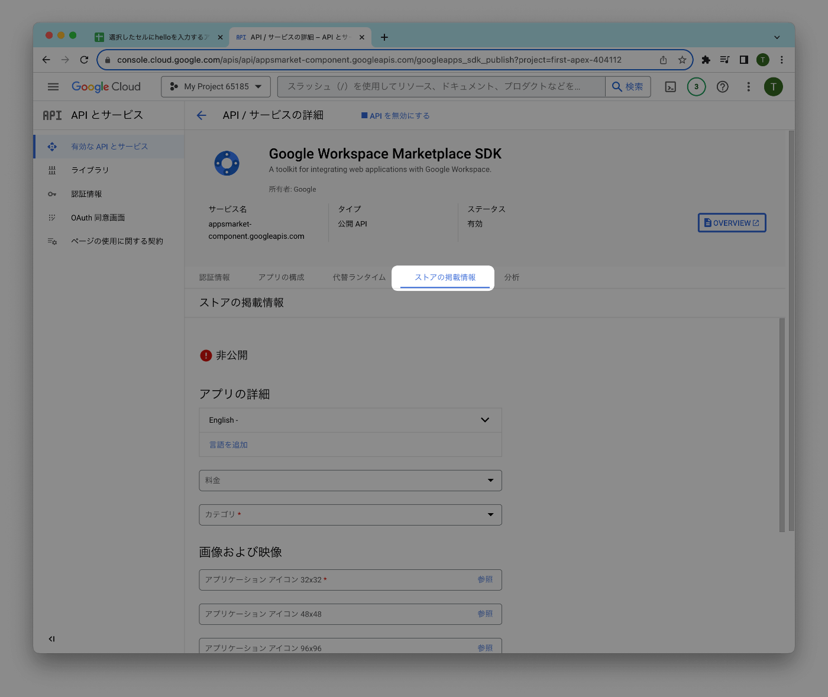Reload the page

pyautogui.click(x=84, y=60)
